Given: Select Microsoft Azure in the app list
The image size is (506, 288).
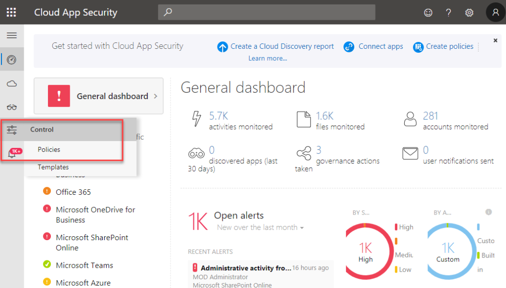Looking at the screenshot, I should [83, 283].
